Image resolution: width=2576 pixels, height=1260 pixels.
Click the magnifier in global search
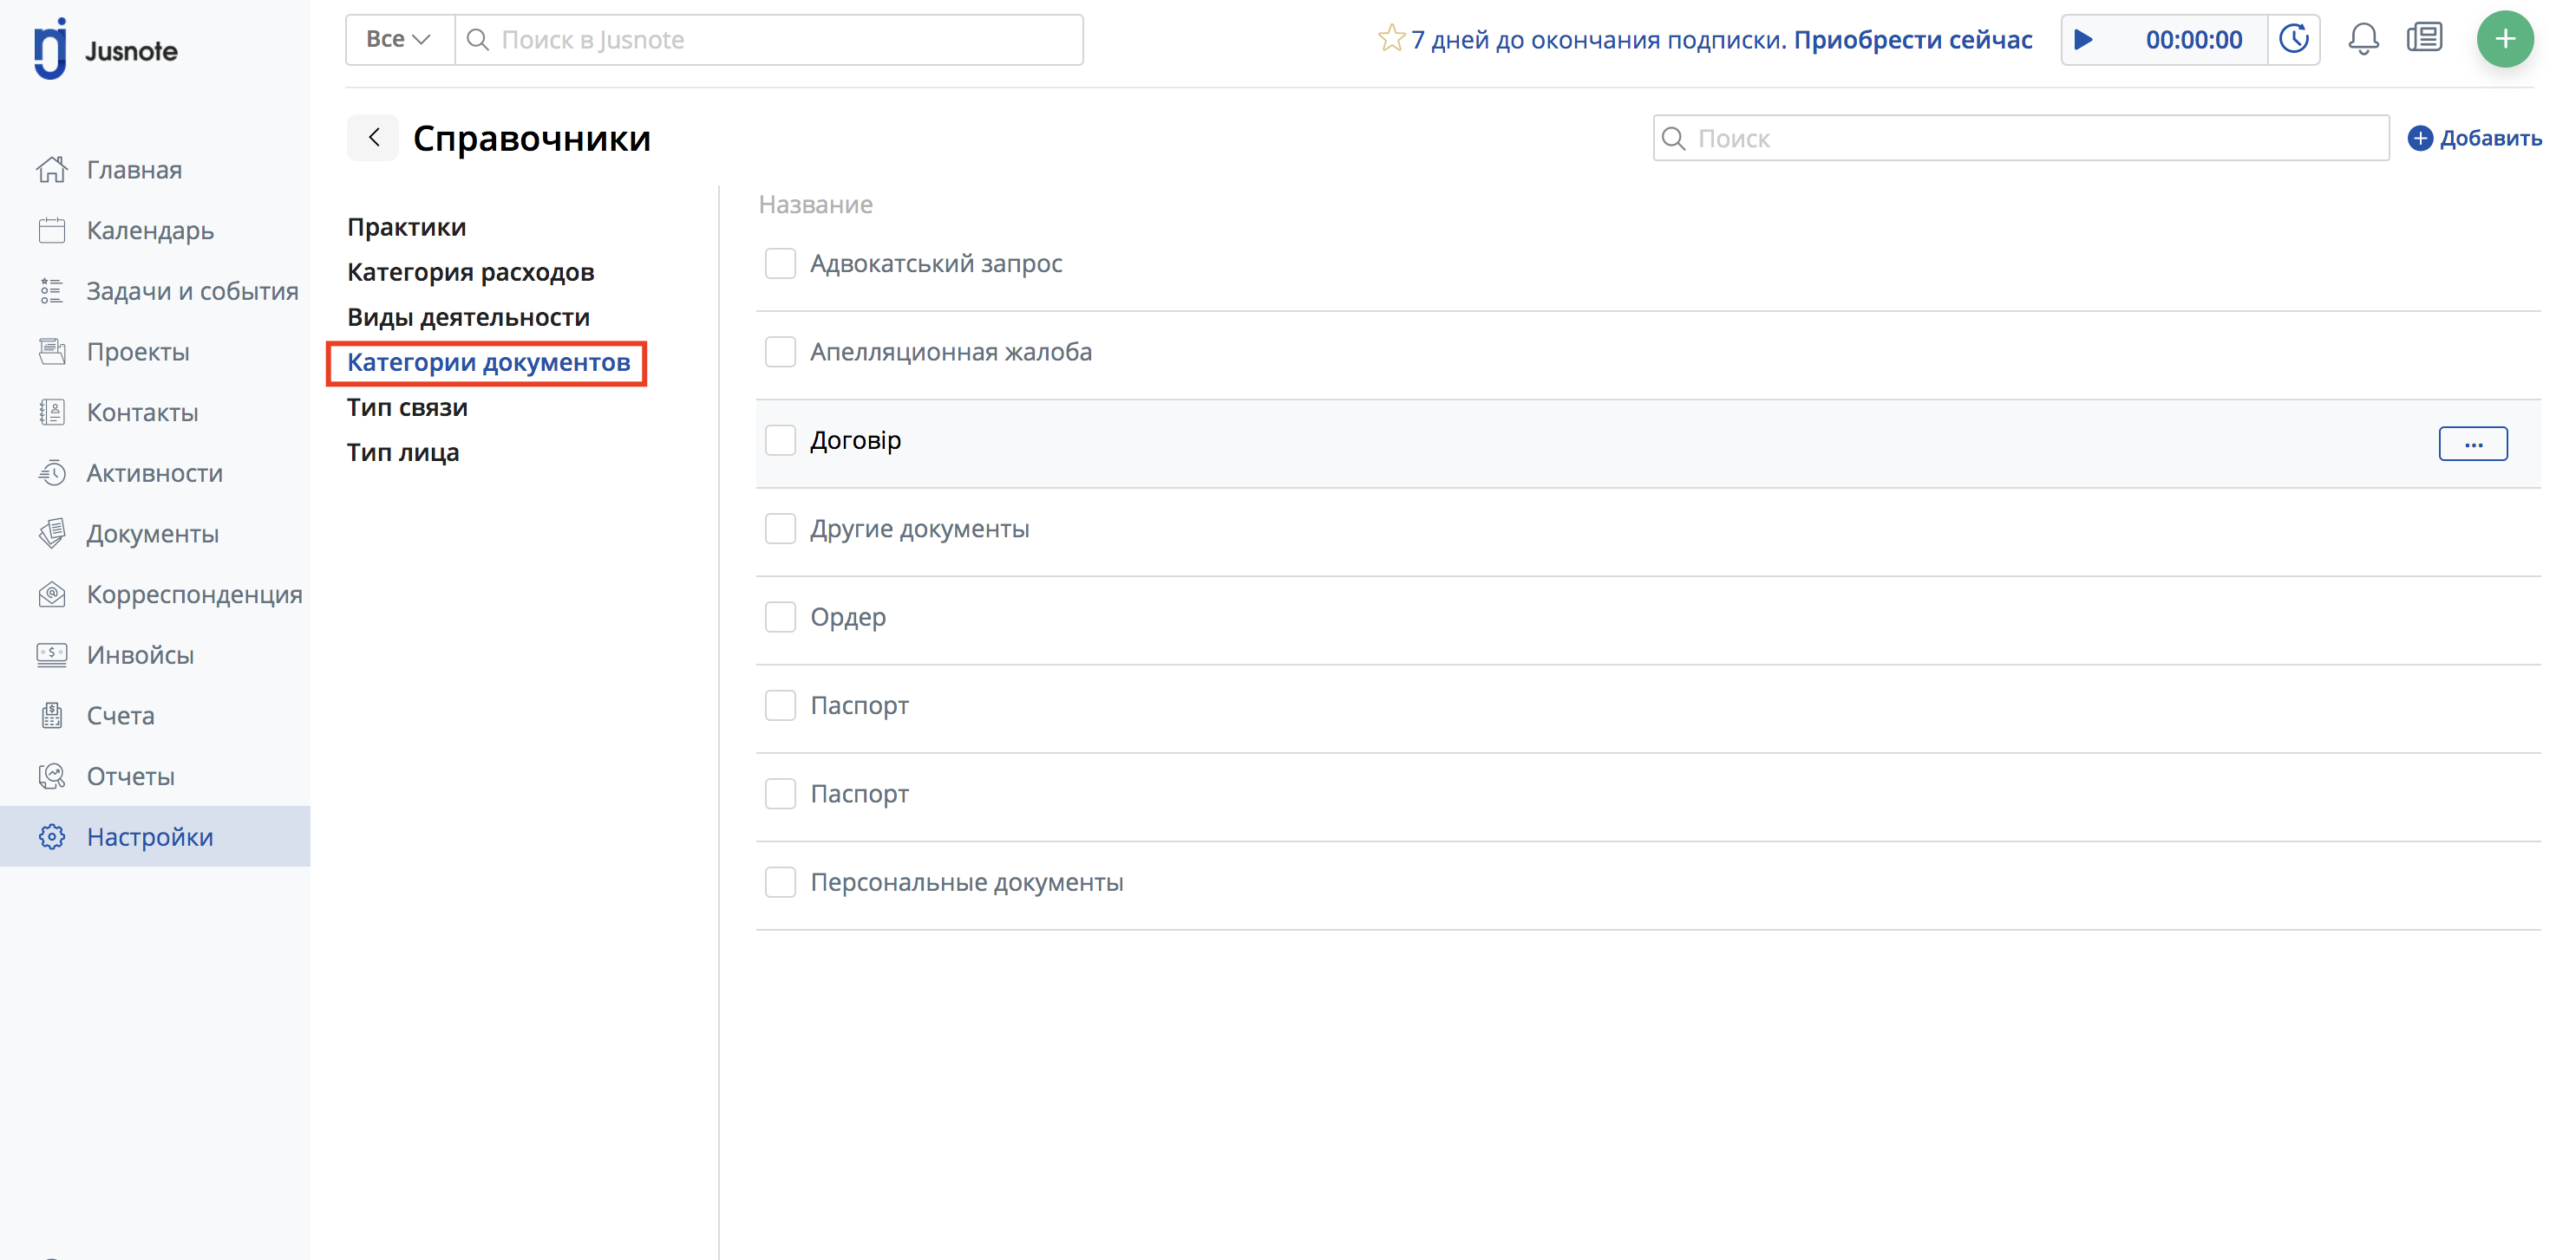(478, 40)
